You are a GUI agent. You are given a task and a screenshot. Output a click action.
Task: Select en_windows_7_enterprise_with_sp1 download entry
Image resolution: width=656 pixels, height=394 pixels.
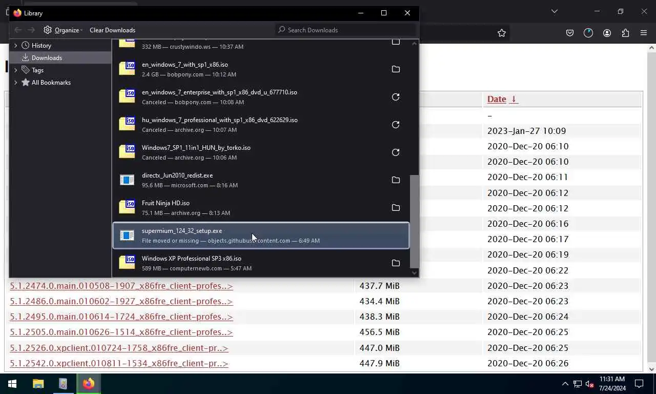click(x=261, y=97)
